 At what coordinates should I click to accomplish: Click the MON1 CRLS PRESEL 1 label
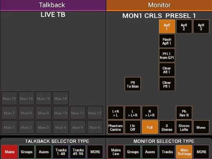click(x=159, y=16)
